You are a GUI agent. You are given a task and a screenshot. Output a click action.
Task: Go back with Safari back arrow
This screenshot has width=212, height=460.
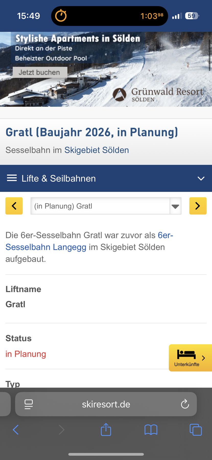pos(16,430)
